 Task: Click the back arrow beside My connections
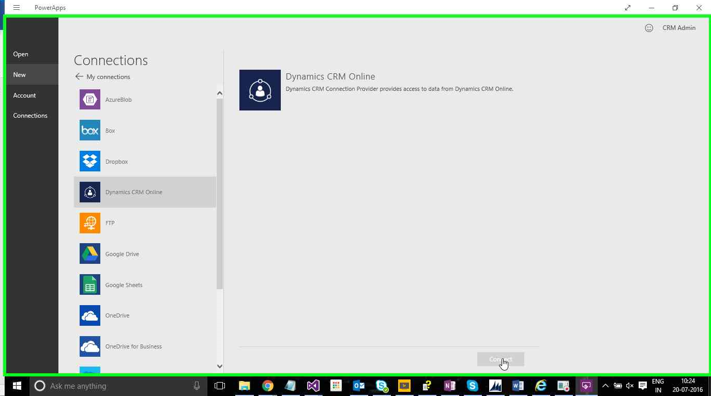pos(79,76)
